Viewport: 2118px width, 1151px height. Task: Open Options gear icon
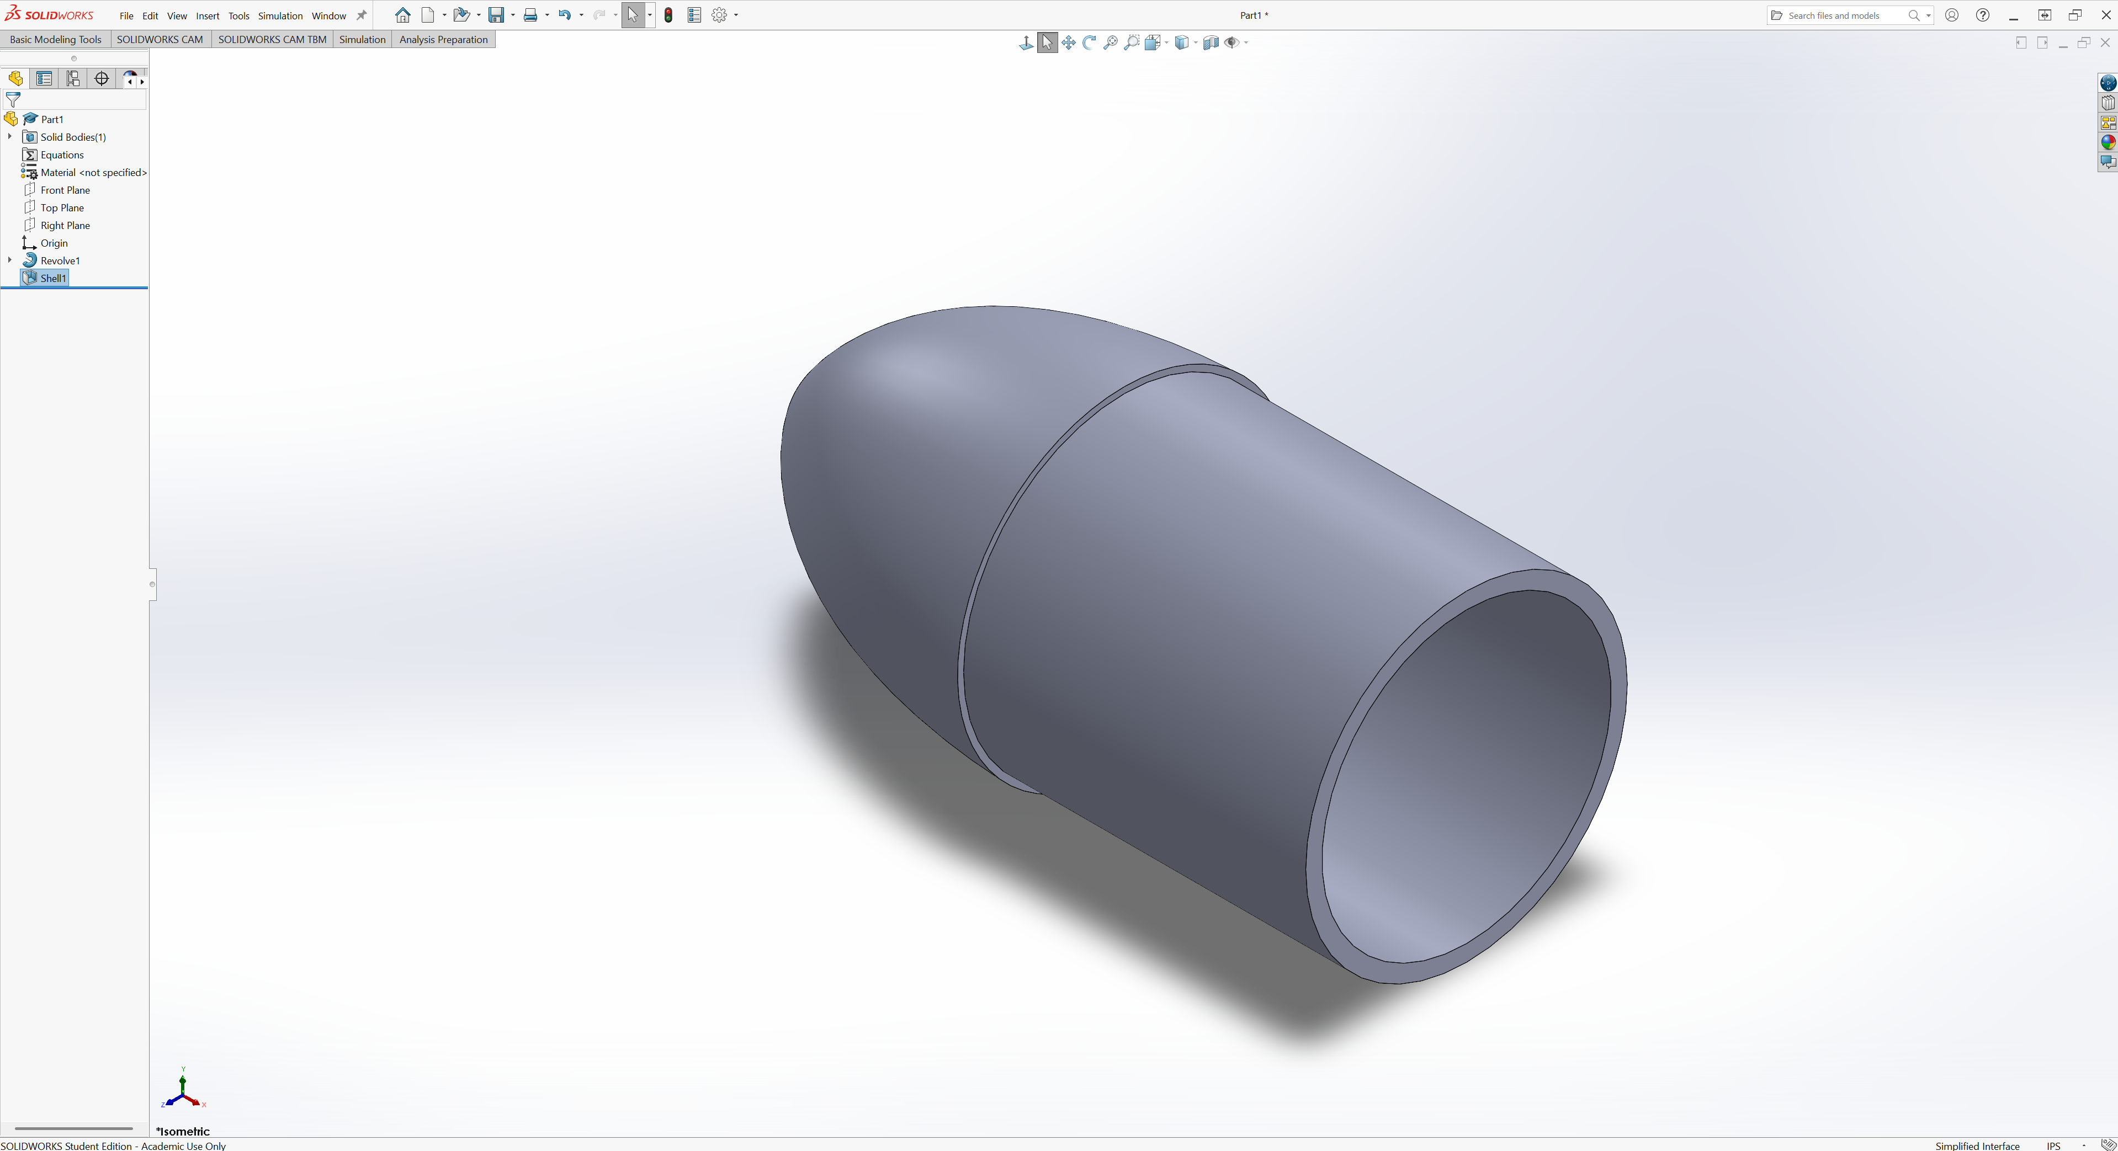[x=719, y=15]
